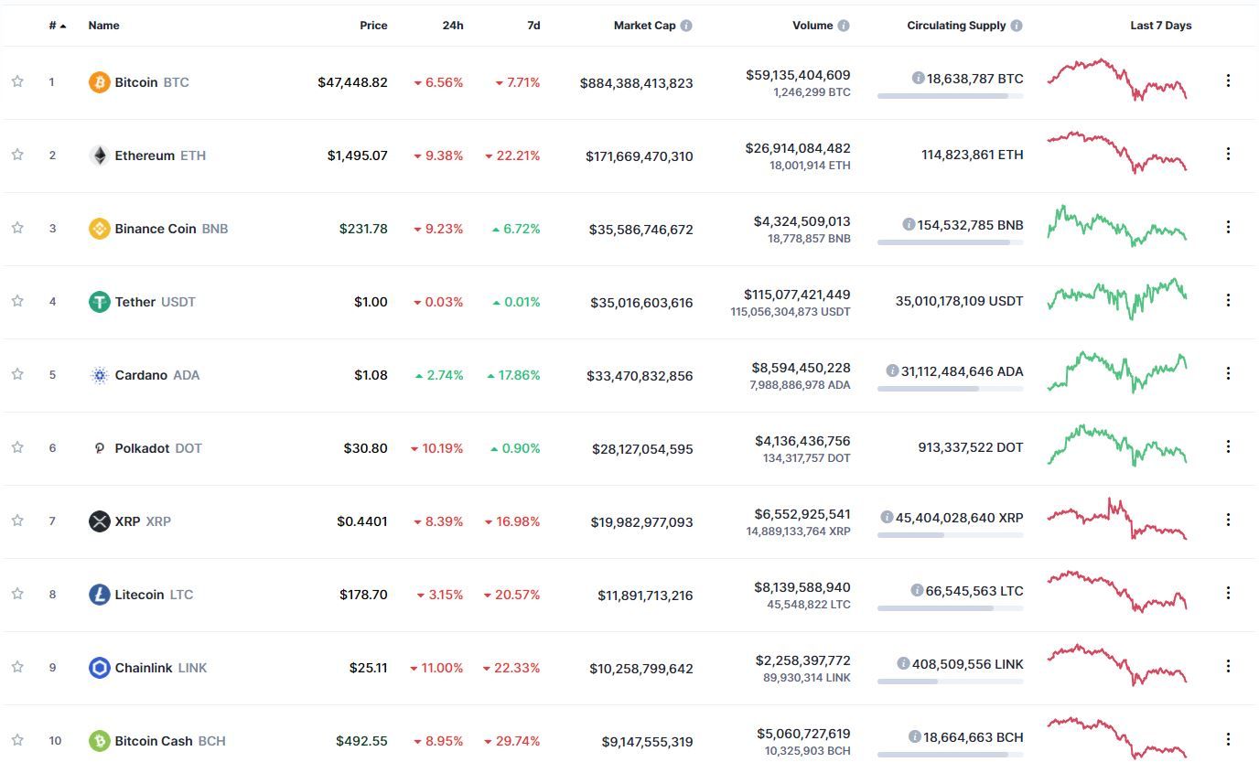Open the Bitcoin row options menu

tap(1228, 81)
